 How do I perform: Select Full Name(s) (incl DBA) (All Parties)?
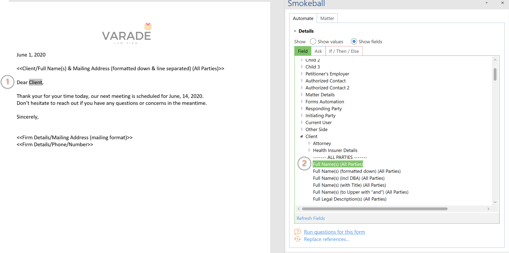349,178
